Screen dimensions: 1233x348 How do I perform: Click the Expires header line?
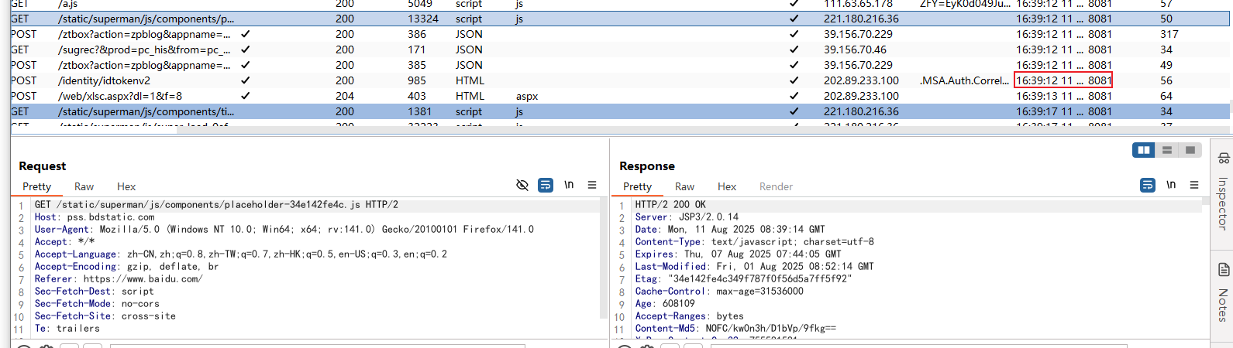738,254
